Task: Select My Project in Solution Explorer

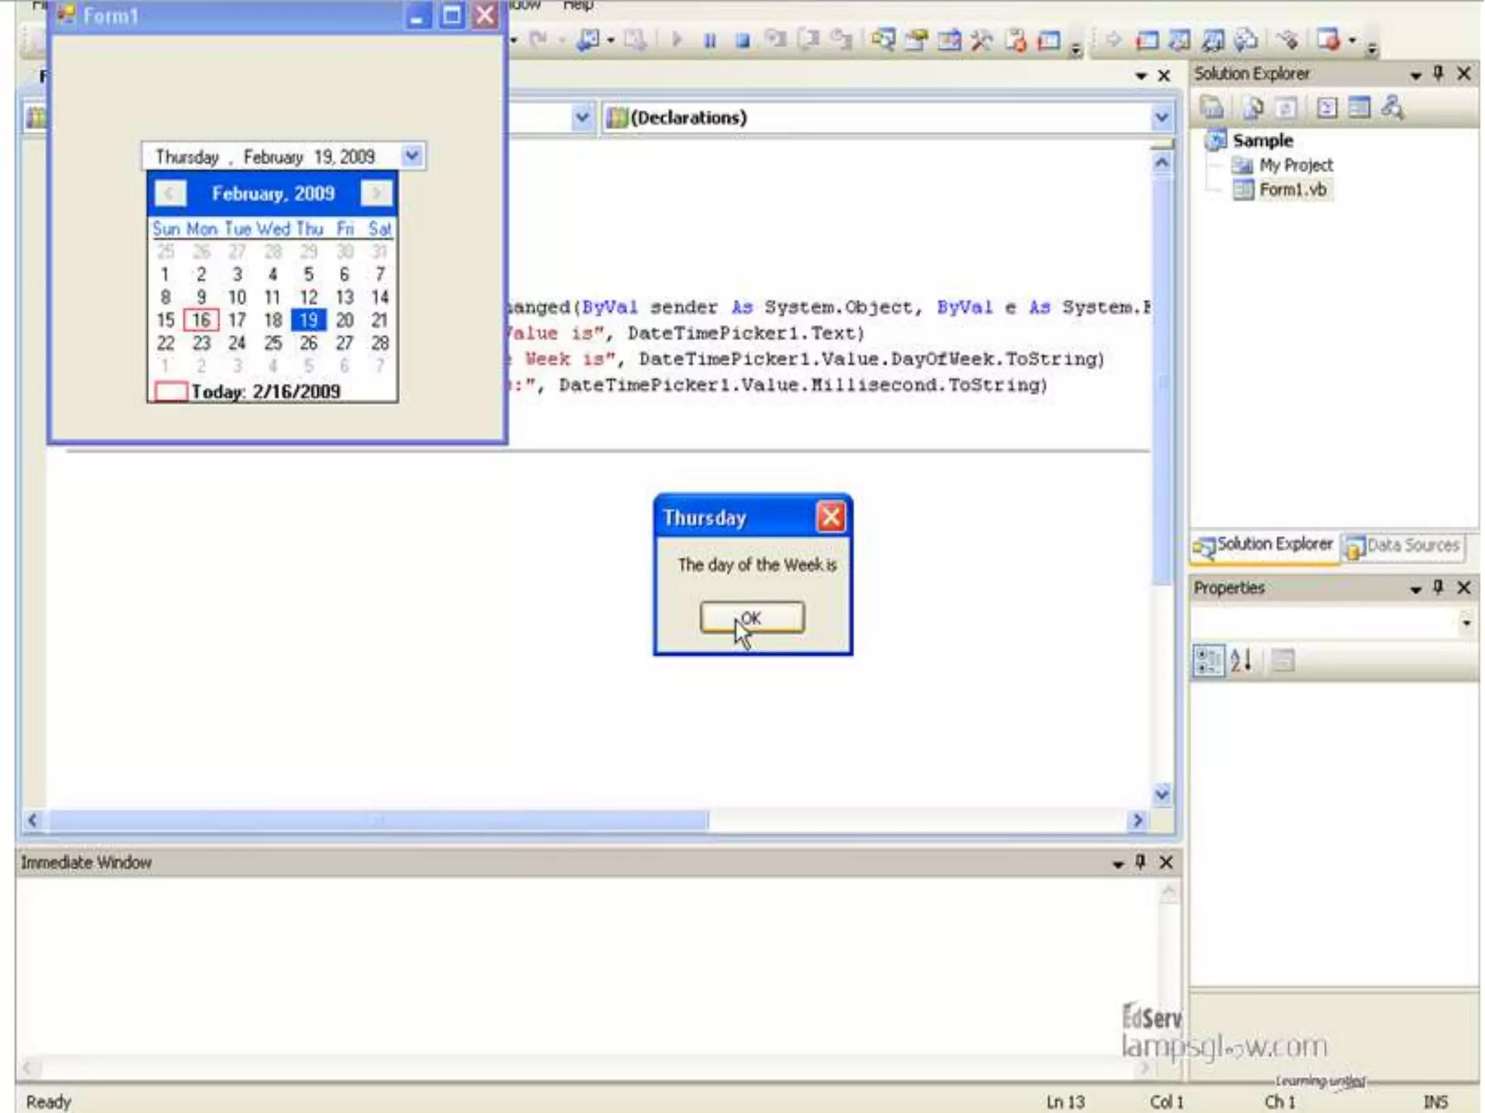Action: coord(1296,165)
